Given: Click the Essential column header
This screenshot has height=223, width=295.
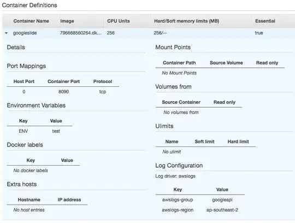Looking at the screenshot, I should 265,21.
